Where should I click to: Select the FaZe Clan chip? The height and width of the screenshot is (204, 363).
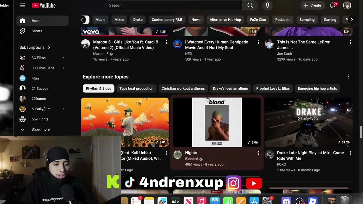(258, 20)
